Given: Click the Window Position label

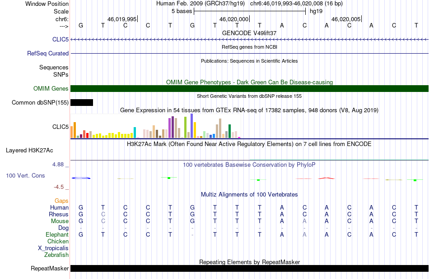Looking at the screenshot, I should tap(47, 4).
